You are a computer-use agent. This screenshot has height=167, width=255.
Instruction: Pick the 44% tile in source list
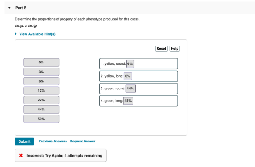click(41, 110)
